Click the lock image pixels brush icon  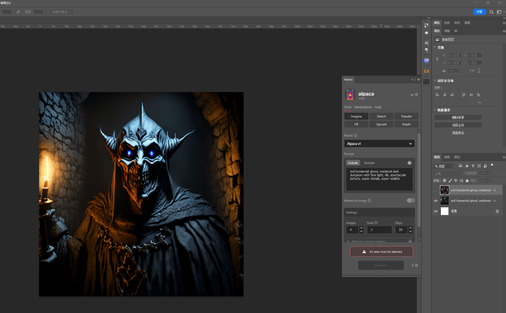(x=450, y=181)
